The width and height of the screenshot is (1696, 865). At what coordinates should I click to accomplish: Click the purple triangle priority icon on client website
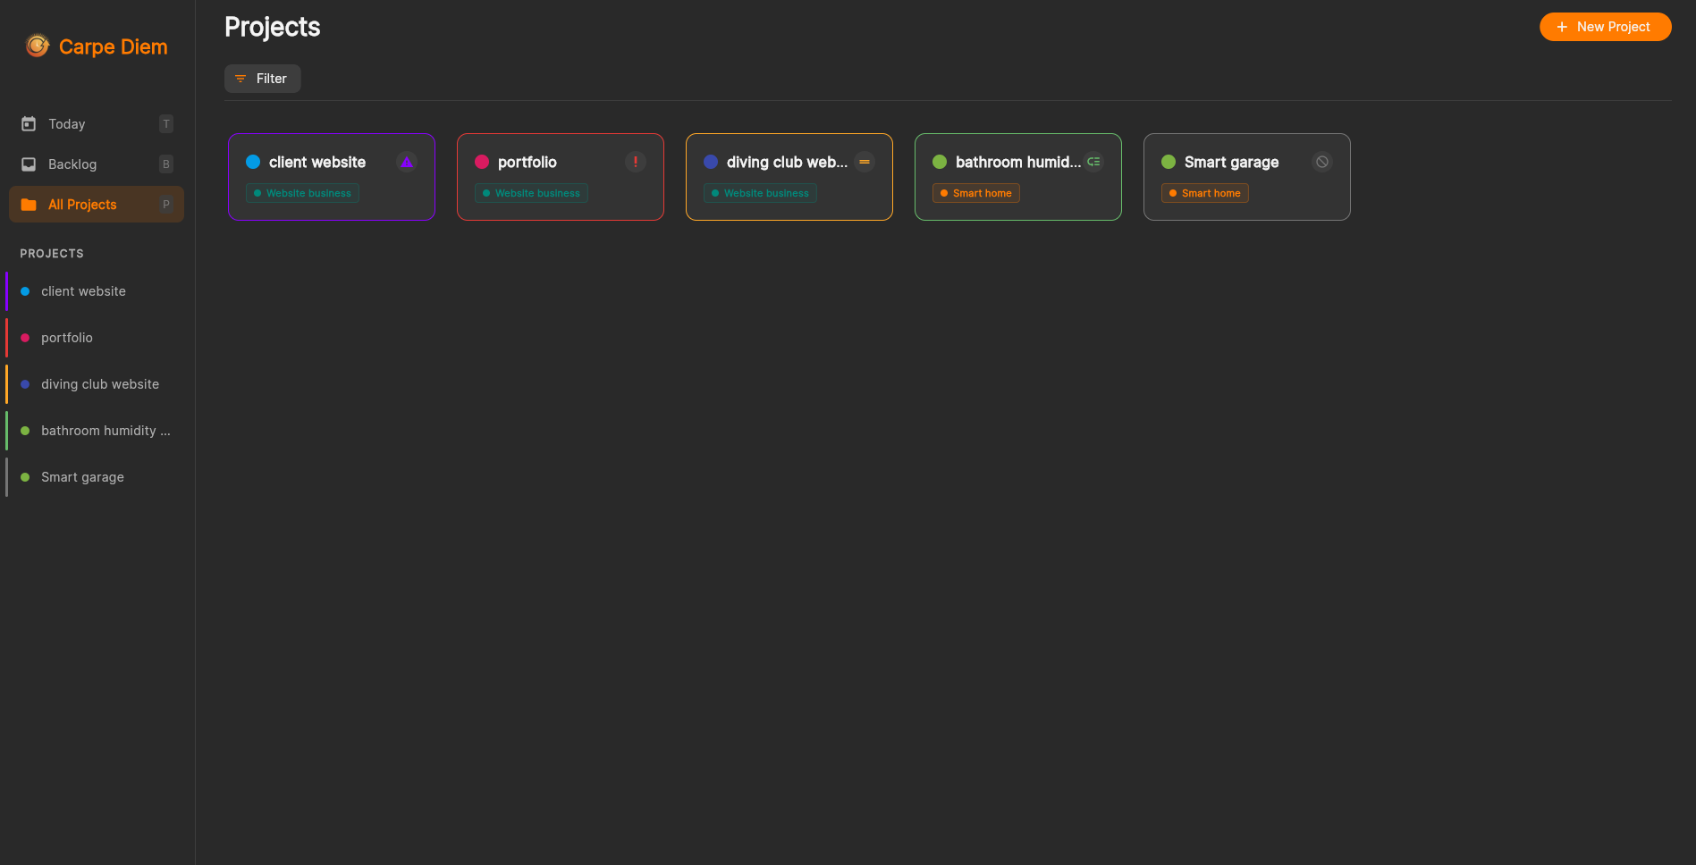coord(407,162)
